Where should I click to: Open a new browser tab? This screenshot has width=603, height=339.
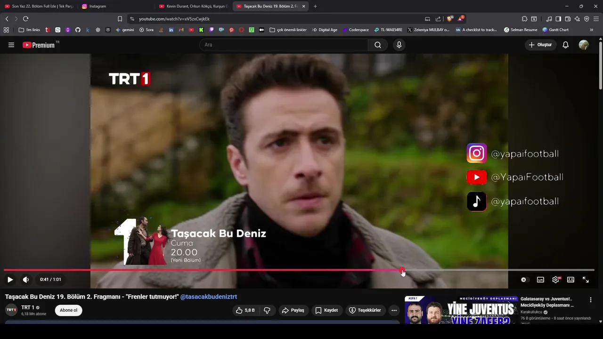click(x=315, y=6)
